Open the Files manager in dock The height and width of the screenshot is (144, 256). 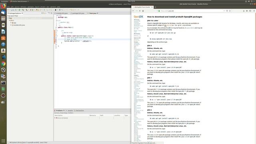tap(3, 19)
